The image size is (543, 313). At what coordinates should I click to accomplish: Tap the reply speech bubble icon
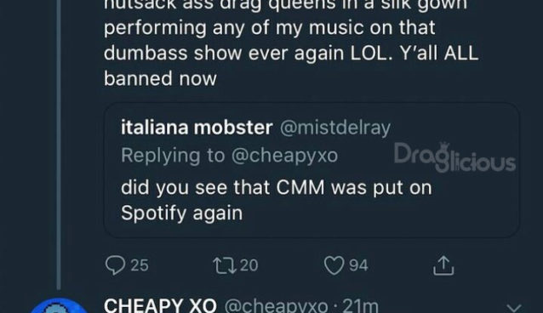coord(115,265)
